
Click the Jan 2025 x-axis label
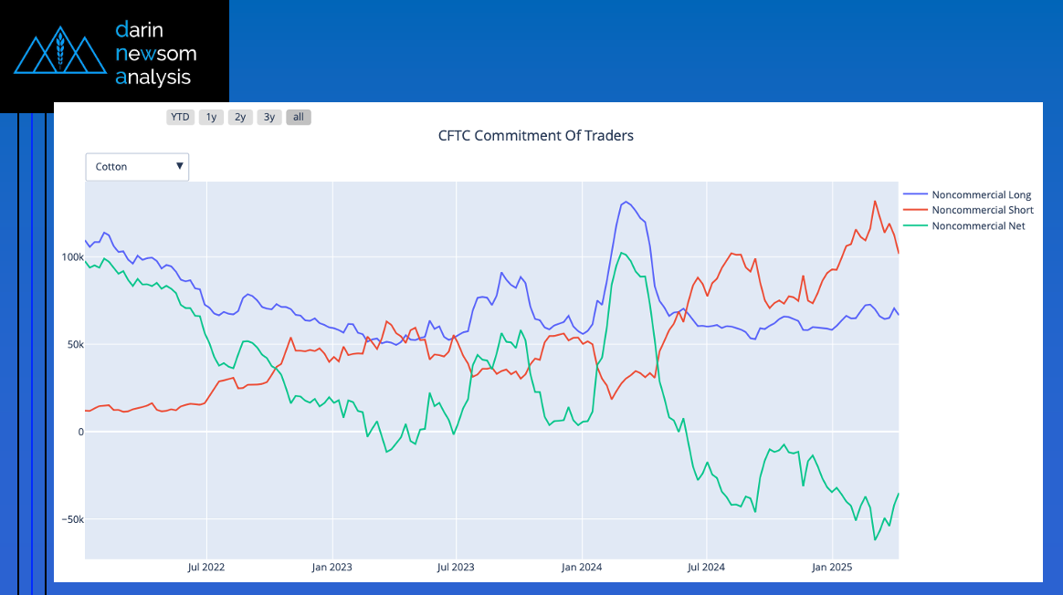tap(832, 568)
